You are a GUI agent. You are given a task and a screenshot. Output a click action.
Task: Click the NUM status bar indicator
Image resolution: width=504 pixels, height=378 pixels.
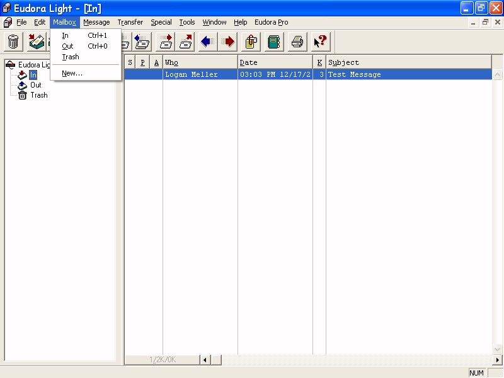pos(476,373)
